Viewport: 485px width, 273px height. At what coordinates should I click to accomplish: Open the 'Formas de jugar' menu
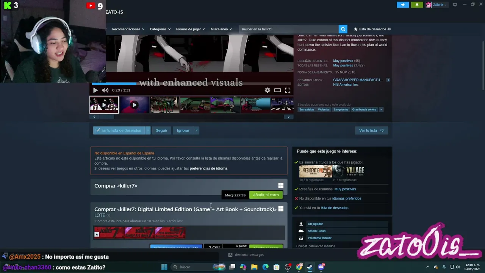point(191,29)
